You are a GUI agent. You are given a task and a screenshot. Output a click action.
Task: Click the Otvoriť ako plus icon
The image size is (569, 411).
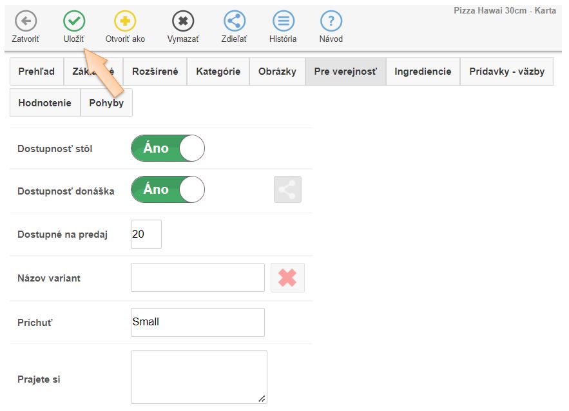[125, 21]
